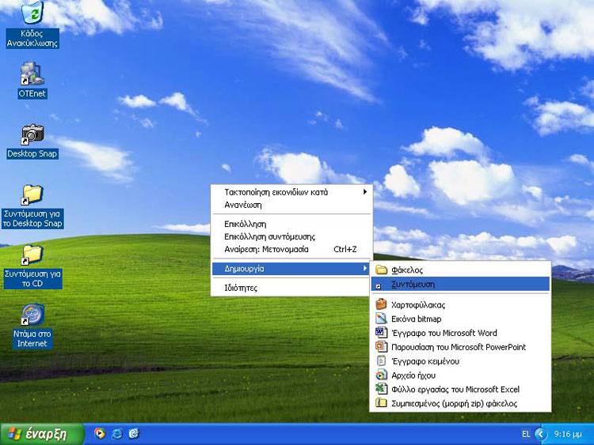The image size is (594, 445).
Task: Click the Χαρτοφύλακας briefcase icon
Action: 381,304
